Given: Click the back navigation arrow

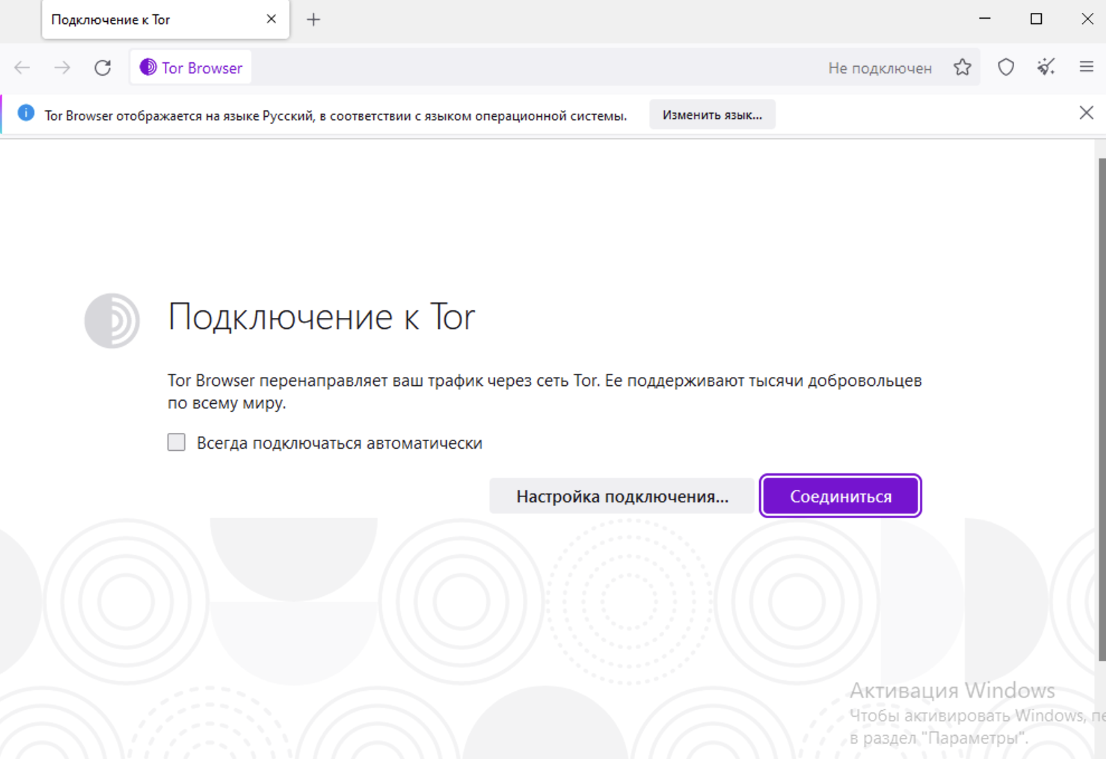Looking at the screenshot, I should coord(22,67).
